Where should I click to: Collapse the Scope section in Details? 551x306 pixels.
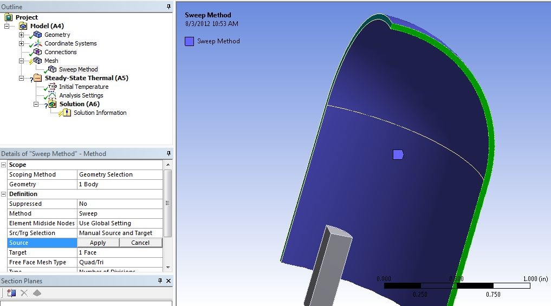[x=3, y=165]
